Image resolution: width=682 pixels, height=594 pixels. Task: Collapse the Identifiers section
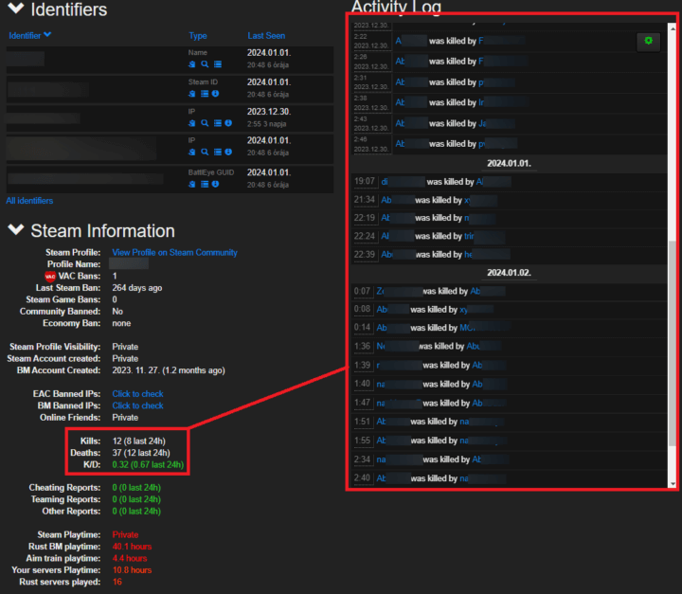coord(16,9)
